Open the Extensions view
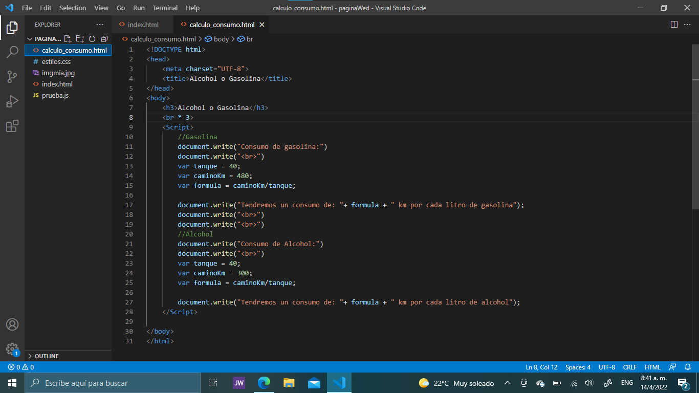Screen dimensions: 699x393 coord(12,126)
